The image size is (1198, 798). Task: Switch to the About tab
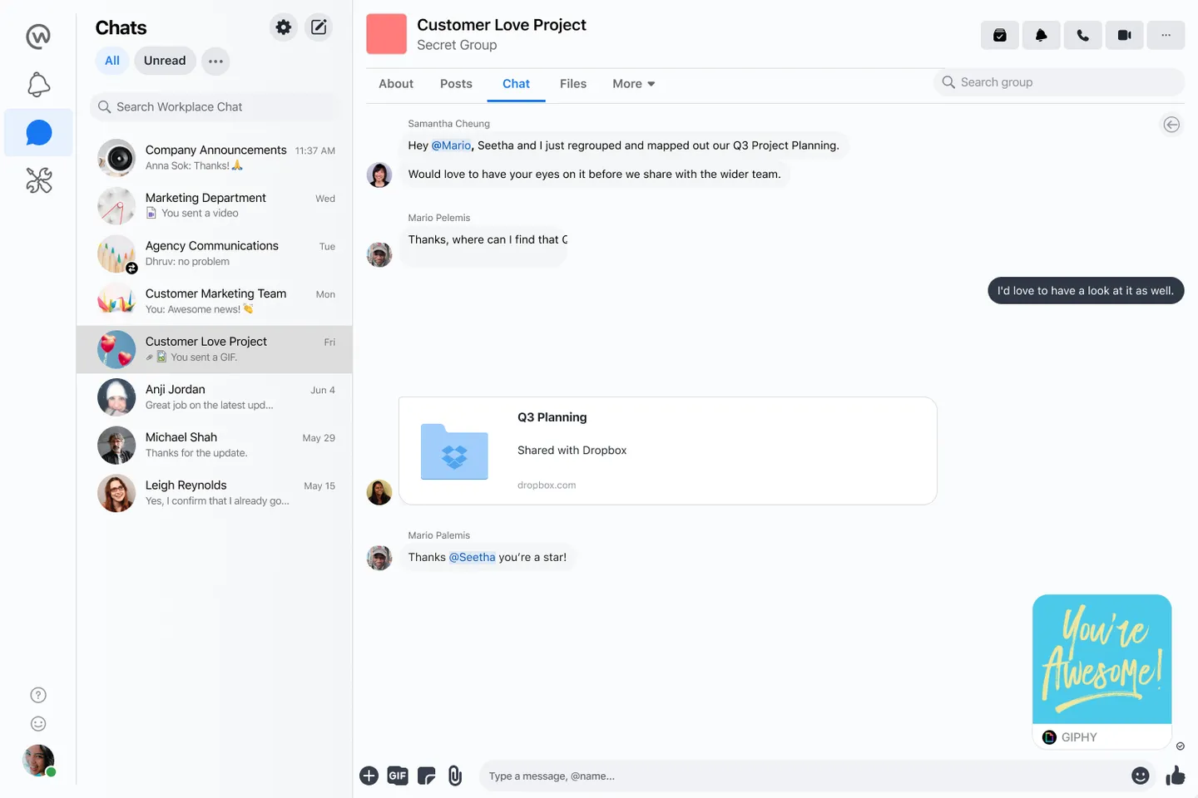[396, 84]
